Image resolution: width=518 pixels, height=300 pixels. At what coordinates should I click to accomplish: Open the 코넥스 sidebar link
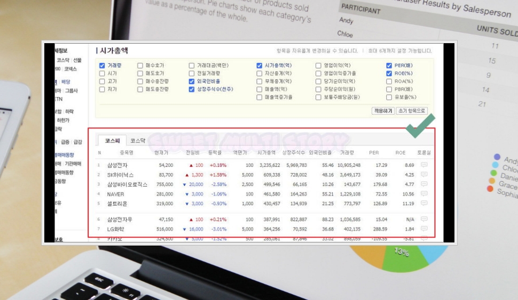(70, 69)
